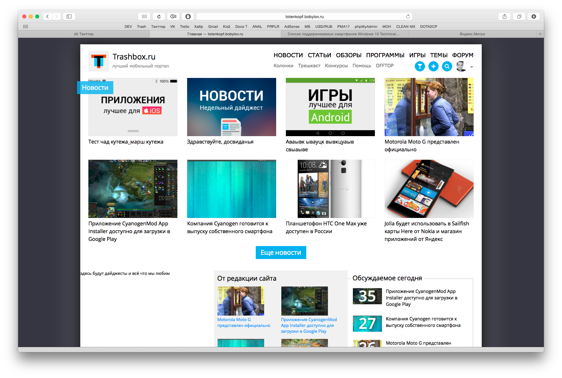Viewport: 562px width, 378px height.
Task: Open the USD/RUB bookmark
Action: click(324, 27)
